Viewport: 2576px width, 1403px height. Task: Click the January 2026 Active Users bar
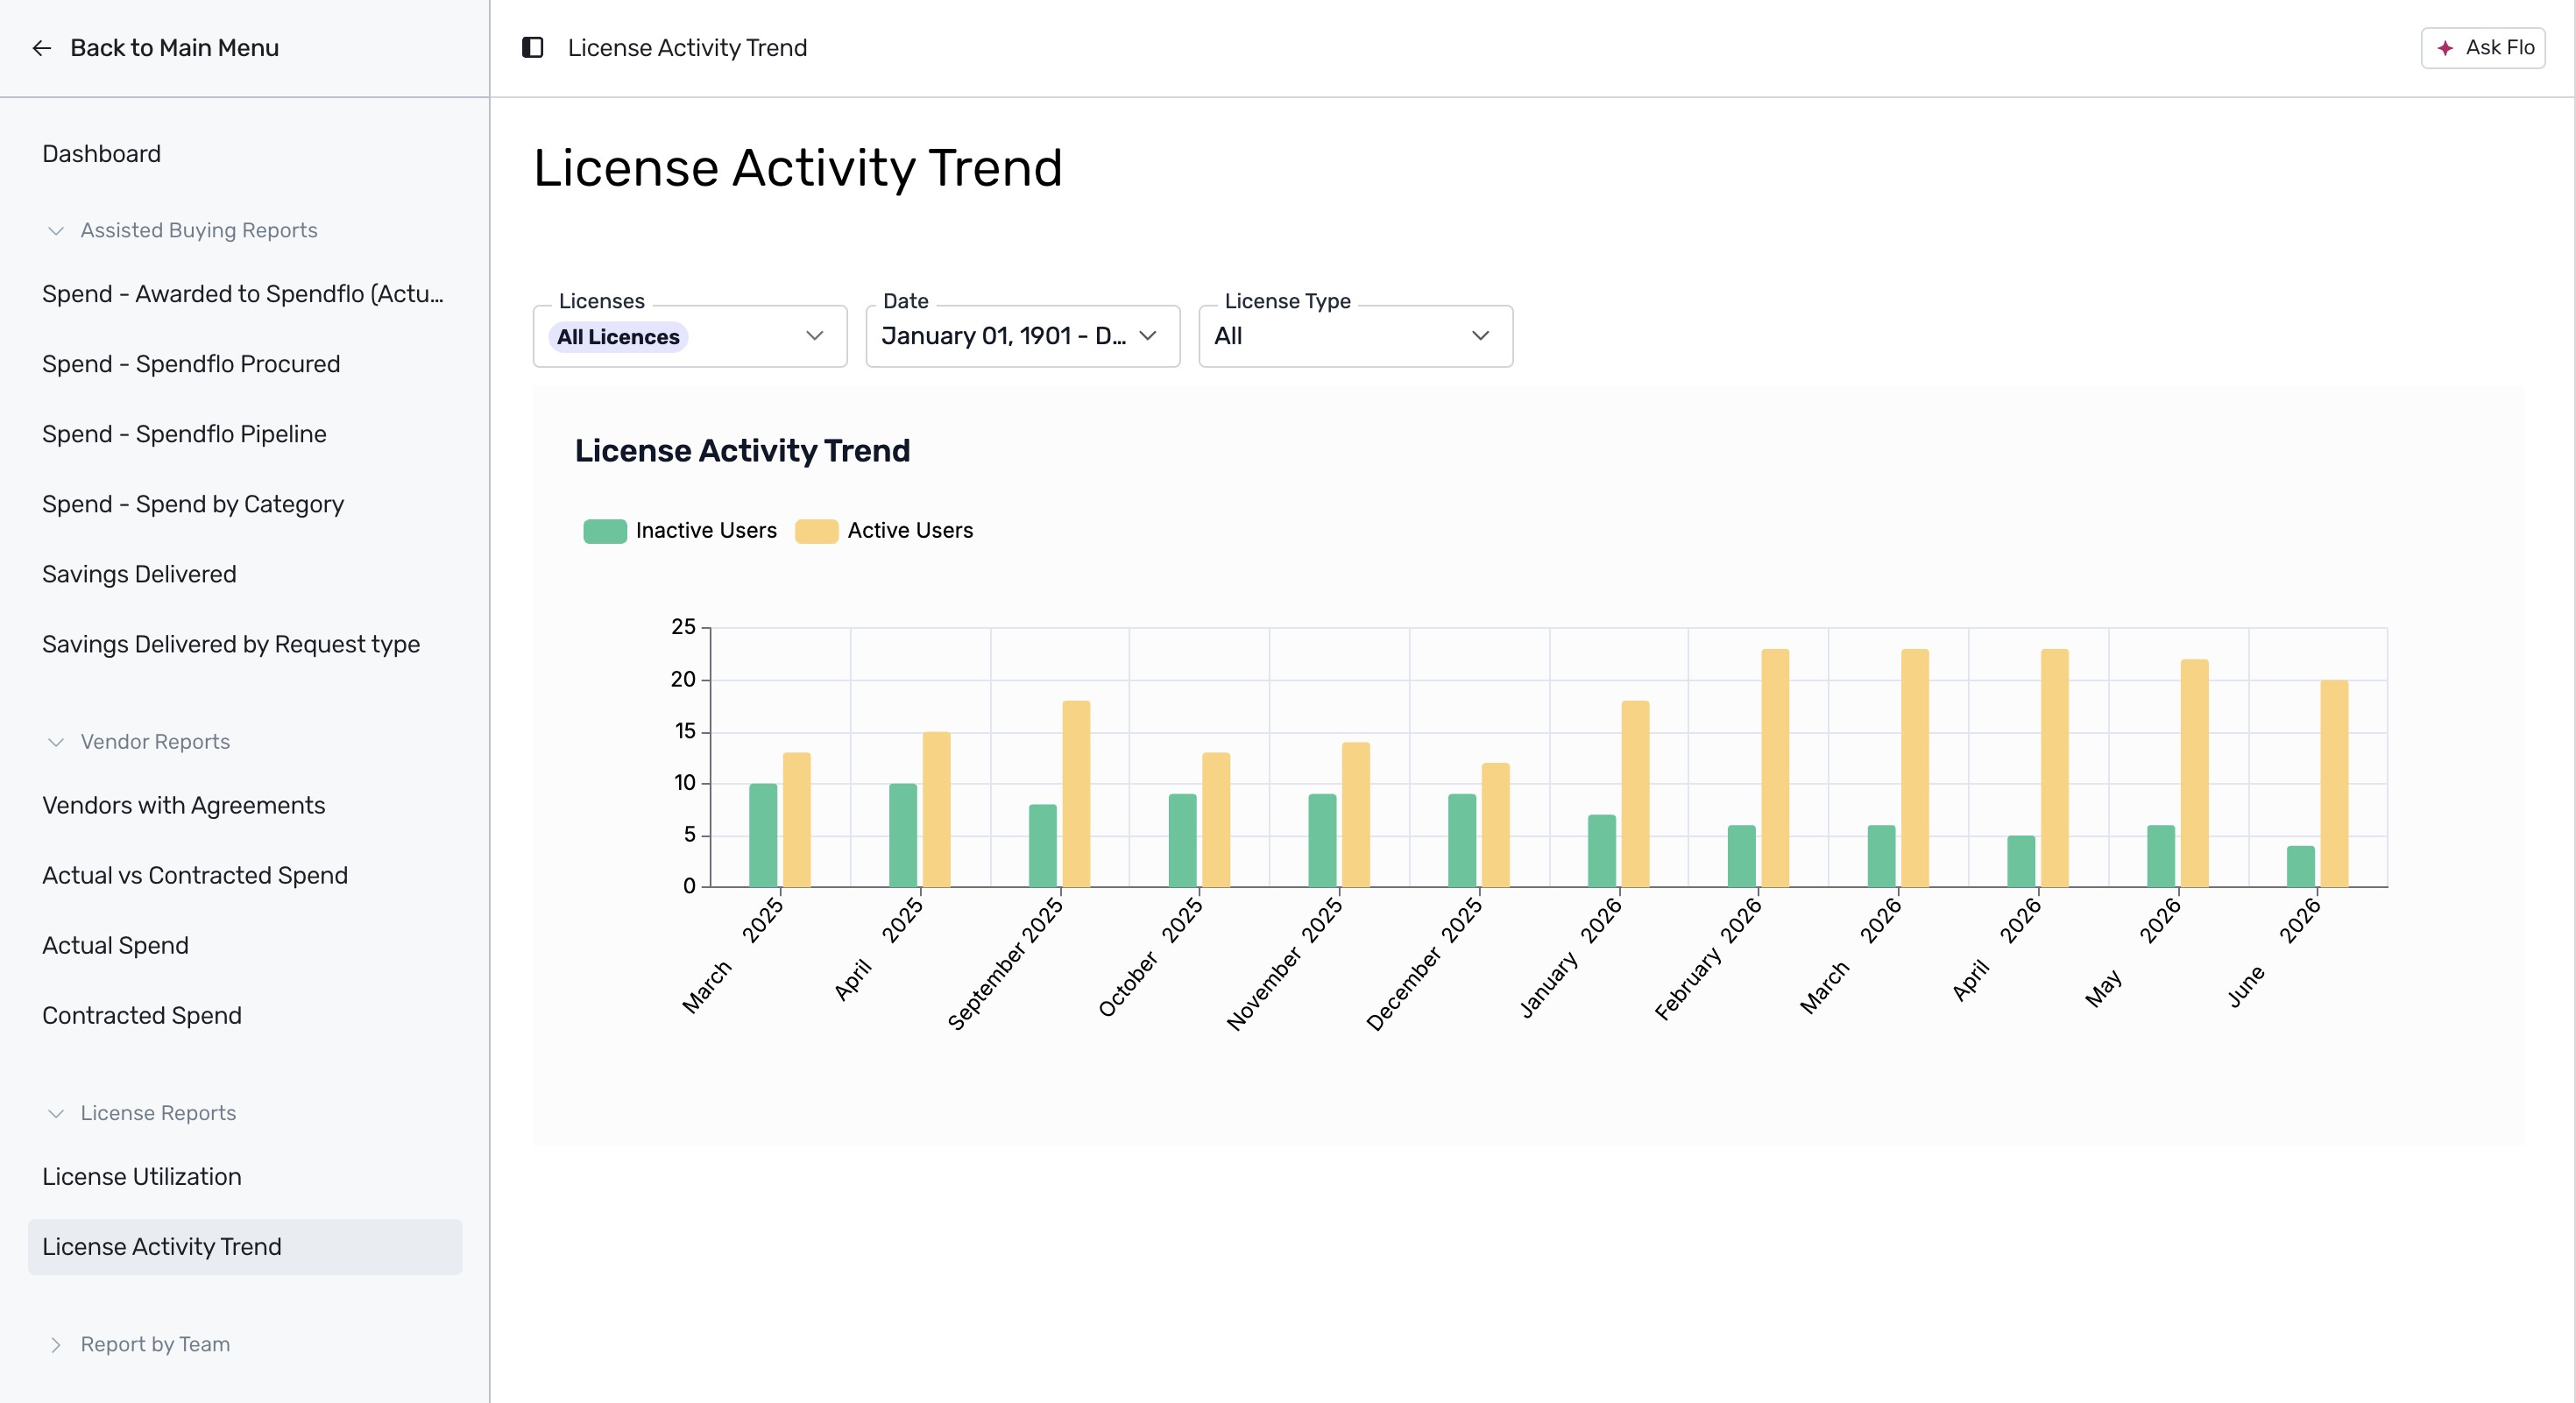(x=1635, y=793)
